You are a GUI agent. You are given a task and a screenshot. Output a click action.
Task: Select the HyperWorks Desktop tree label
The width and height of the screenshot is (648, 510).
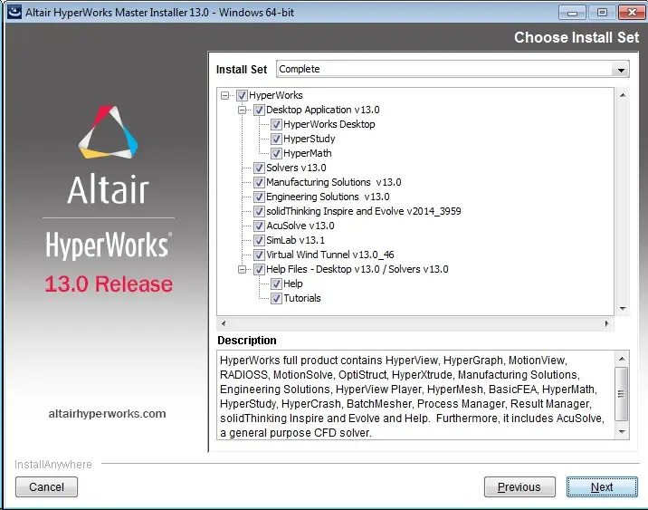click(329, 124)
